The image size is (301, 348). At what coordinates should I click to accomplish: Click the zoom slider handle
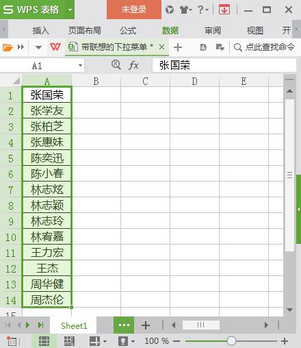231,341
